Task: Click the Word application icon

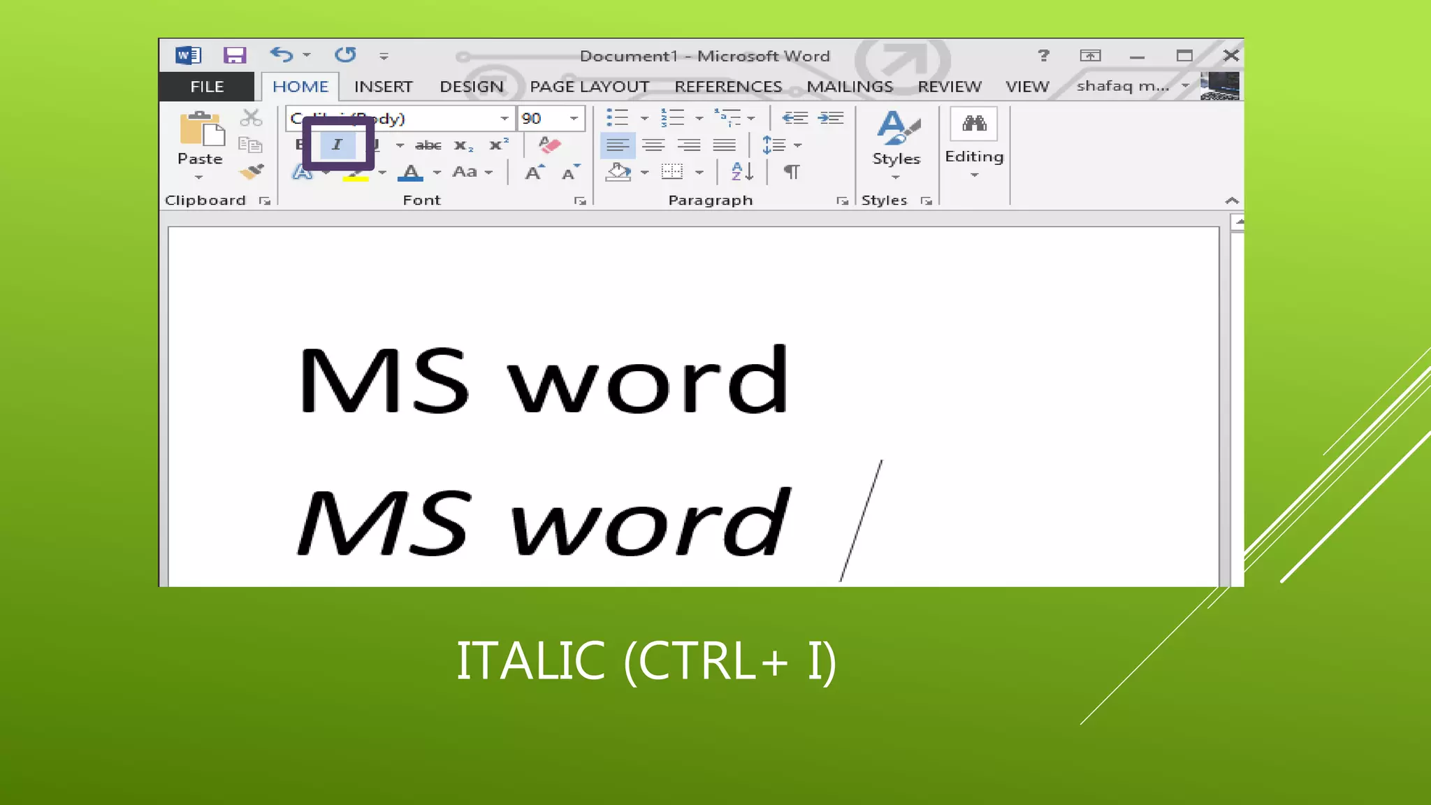Action: tap(189, 55)
